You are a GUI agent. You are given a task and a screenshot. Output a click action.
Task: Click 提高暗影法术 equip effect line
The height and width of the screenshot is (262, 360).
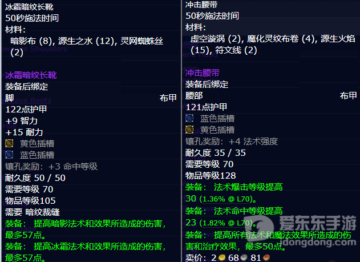(85, 229)
